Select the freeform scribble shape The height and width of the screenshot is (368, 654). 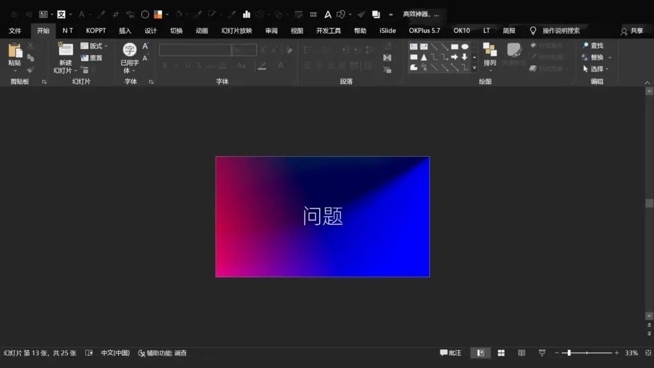(424, 67)
